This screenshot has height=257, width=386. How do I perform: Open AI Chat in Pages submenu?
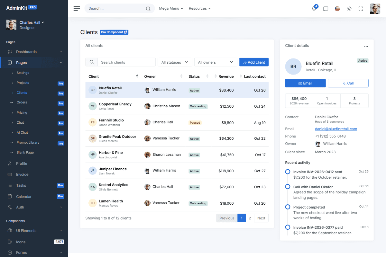22,133
